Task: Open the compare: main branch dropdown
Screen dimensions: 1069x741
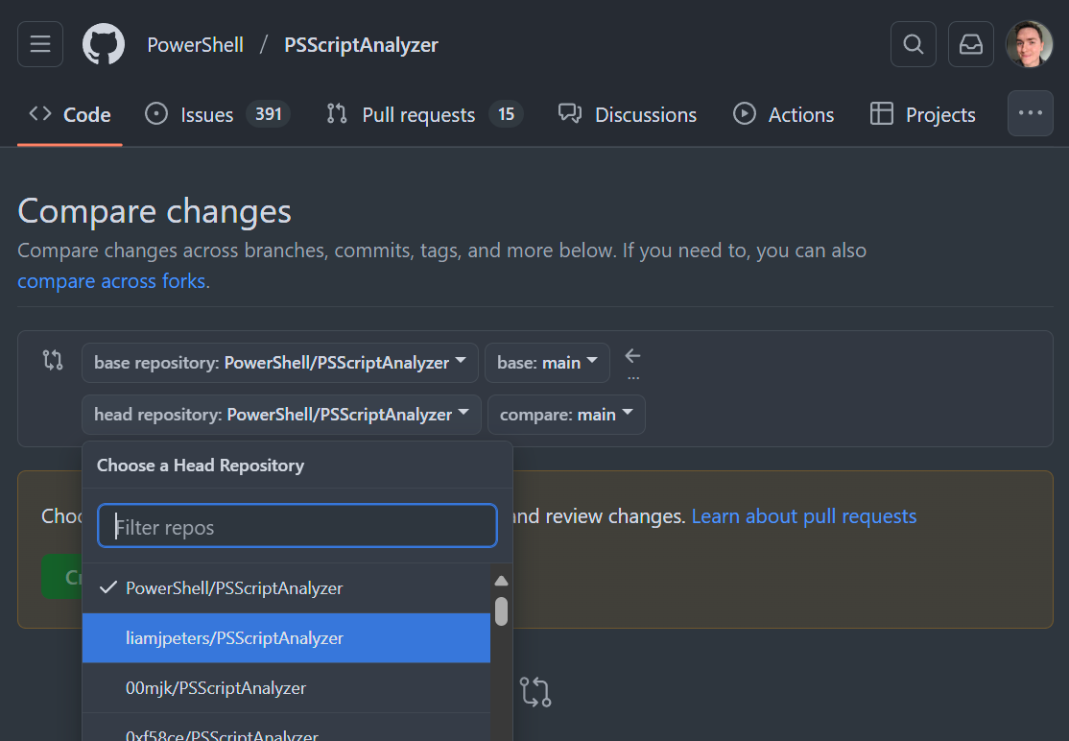Action: (566, 415)
